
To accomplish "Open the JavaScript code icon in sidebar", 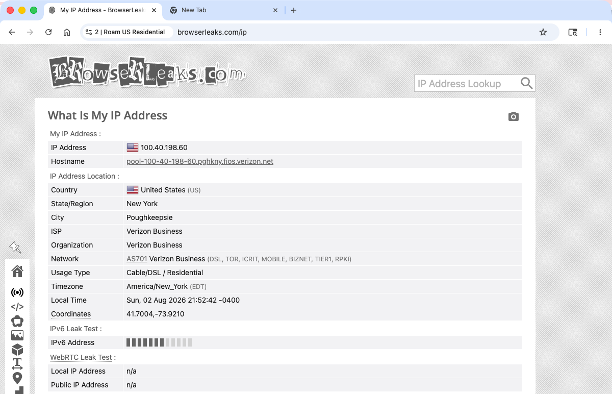I will coord(17,307).
